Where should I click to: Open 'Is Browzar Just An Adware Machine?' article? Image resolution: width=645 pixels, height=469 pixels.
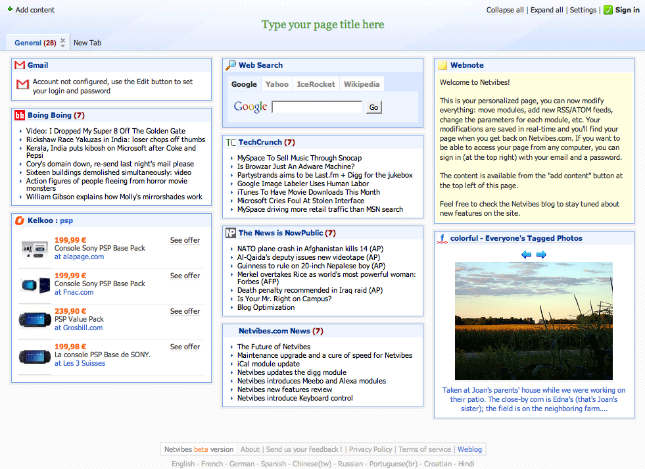296,166
